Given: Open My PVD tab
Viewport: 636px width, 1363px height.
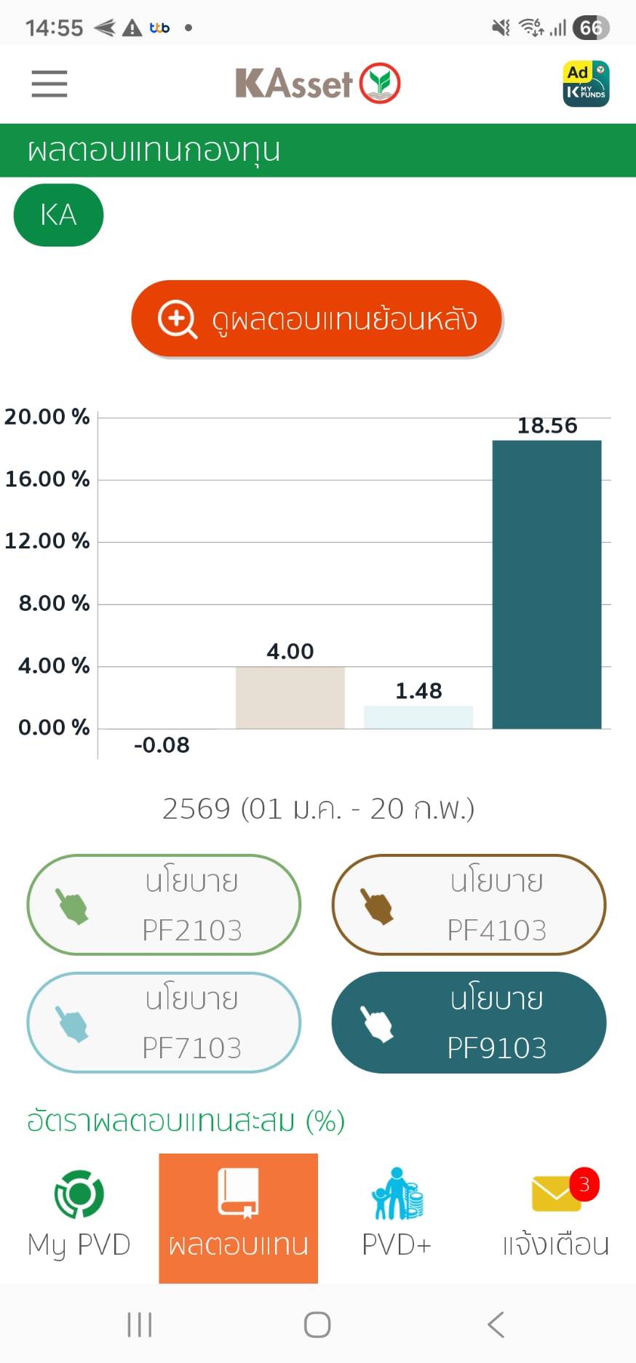Looking at the screenshot, I should [x=79, y=1217].
